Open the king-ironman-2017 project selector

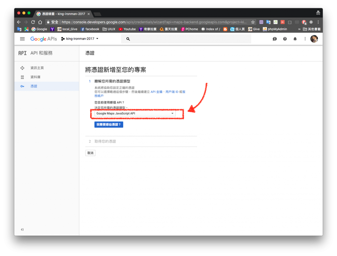[80, 39]
